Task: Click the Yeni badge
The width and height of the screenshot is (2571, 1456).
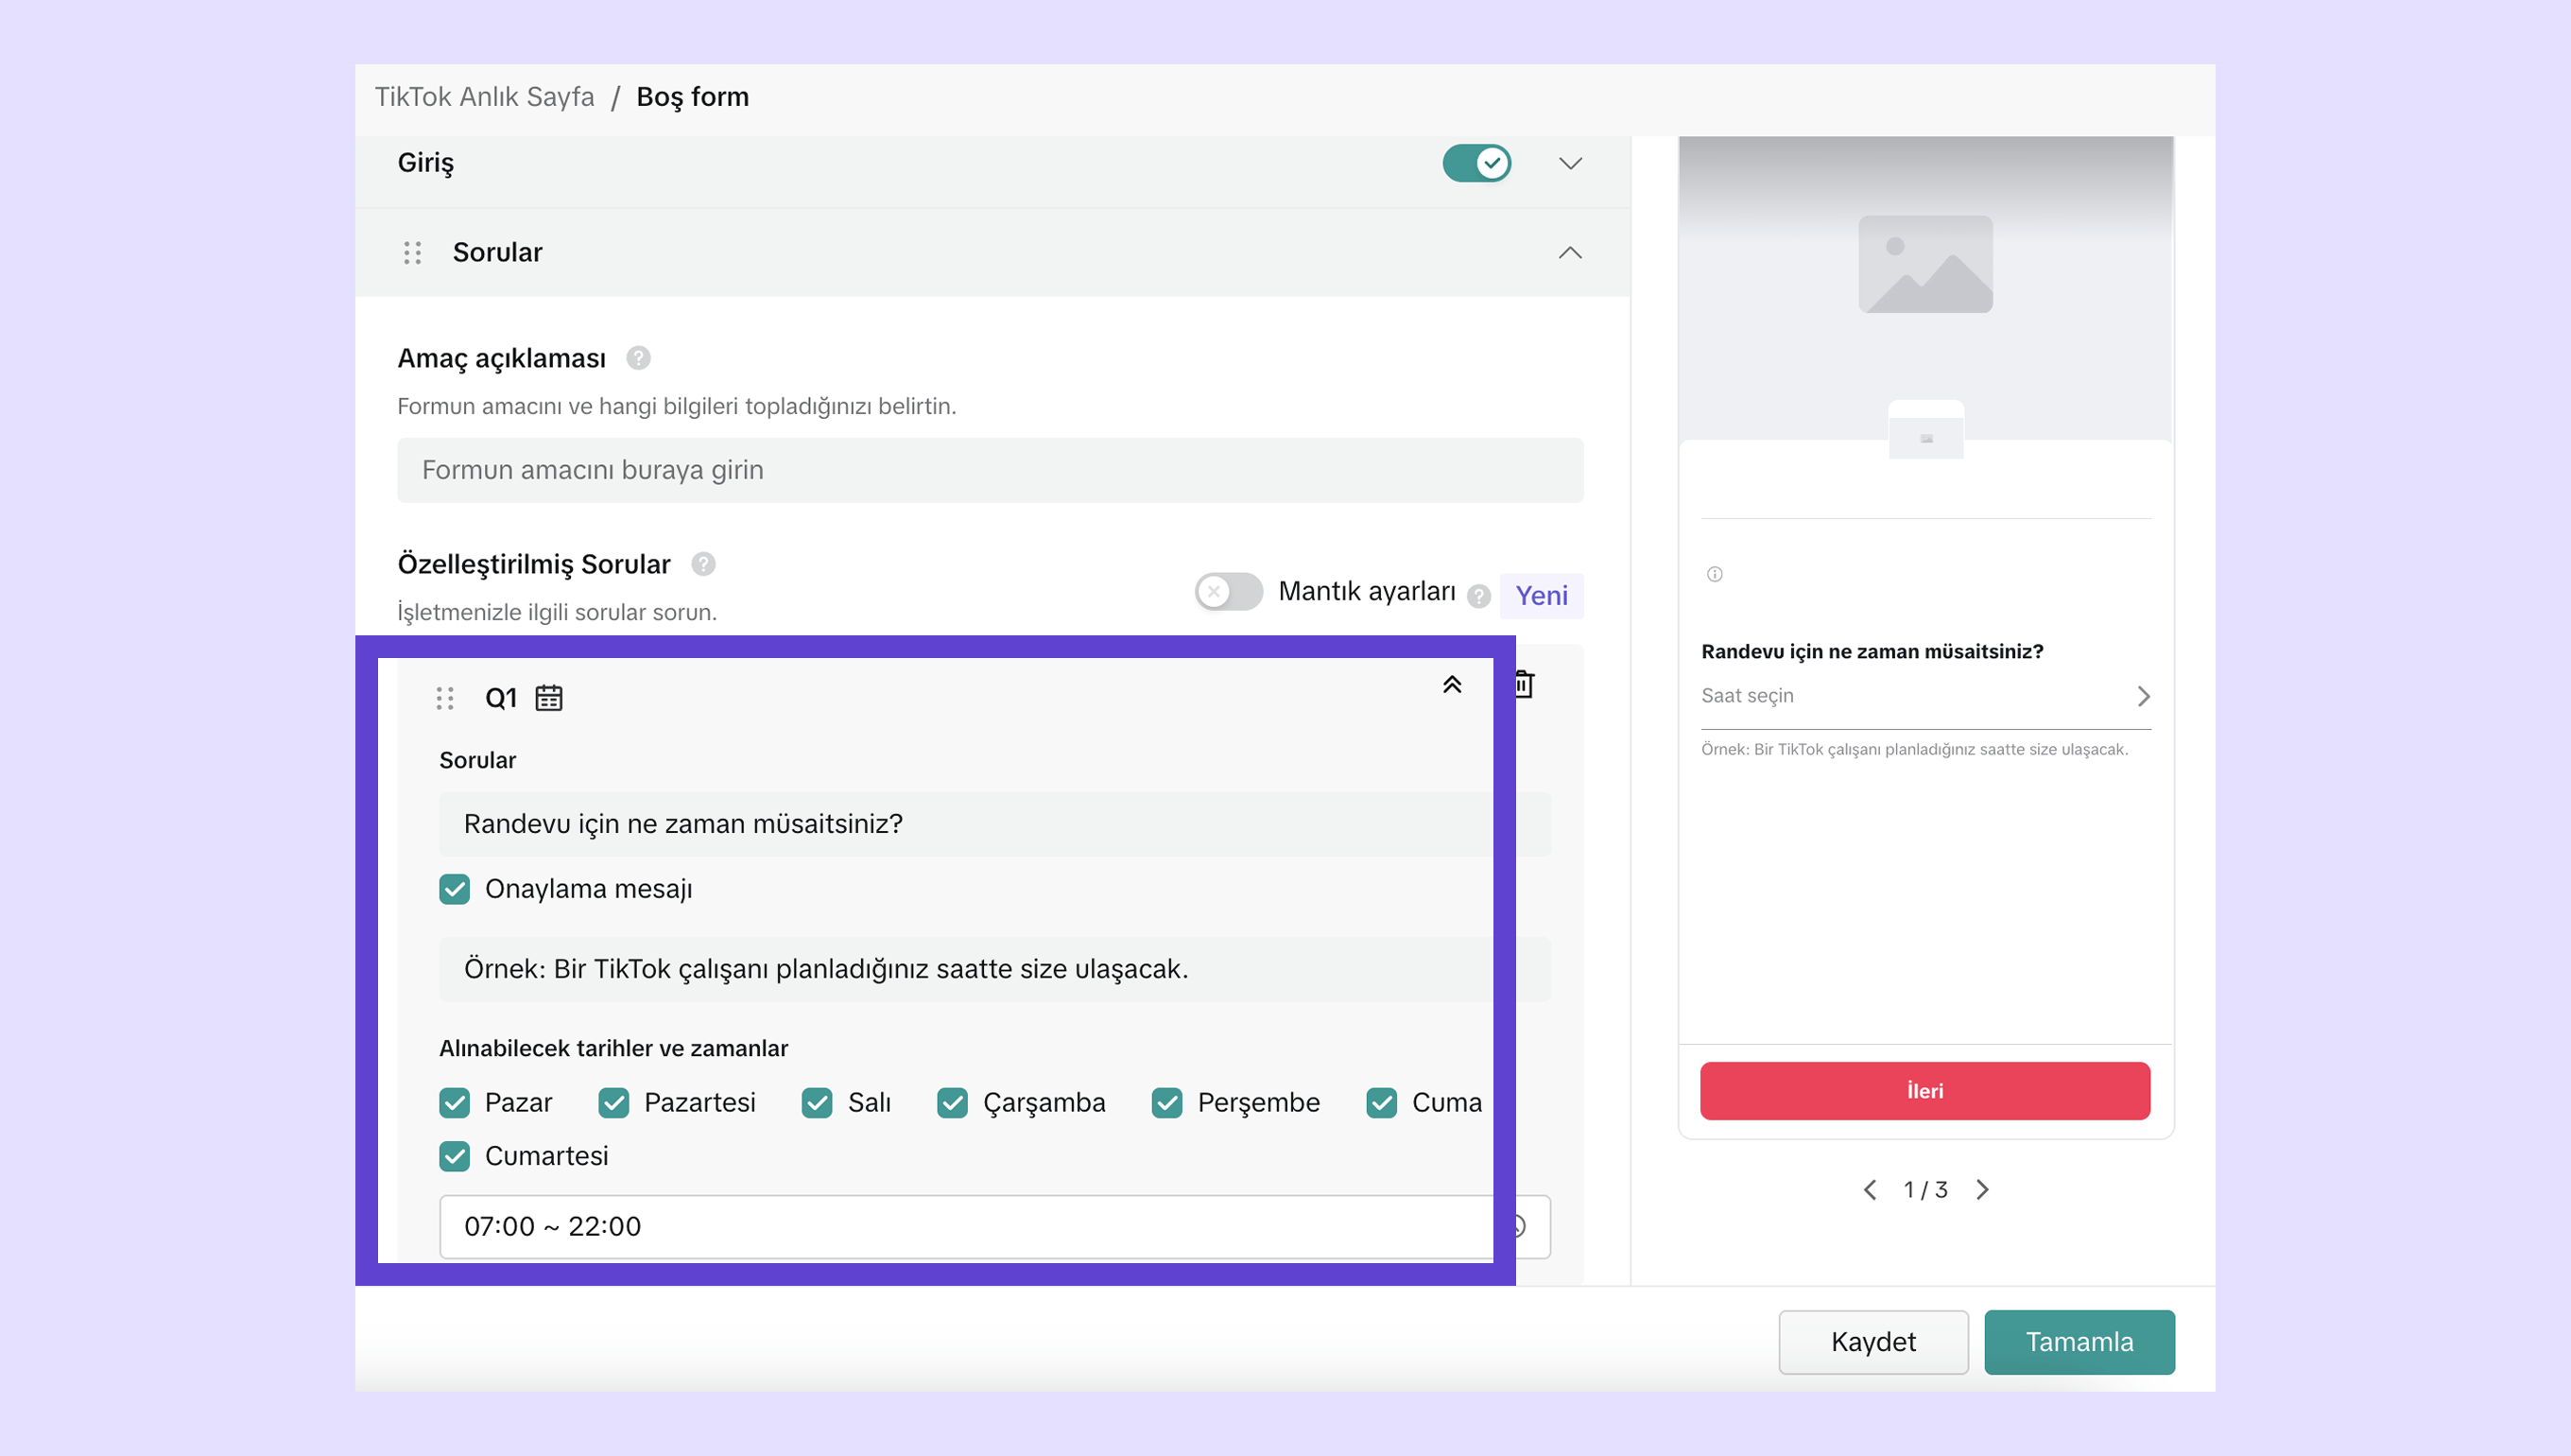Action: [1542, 596]
